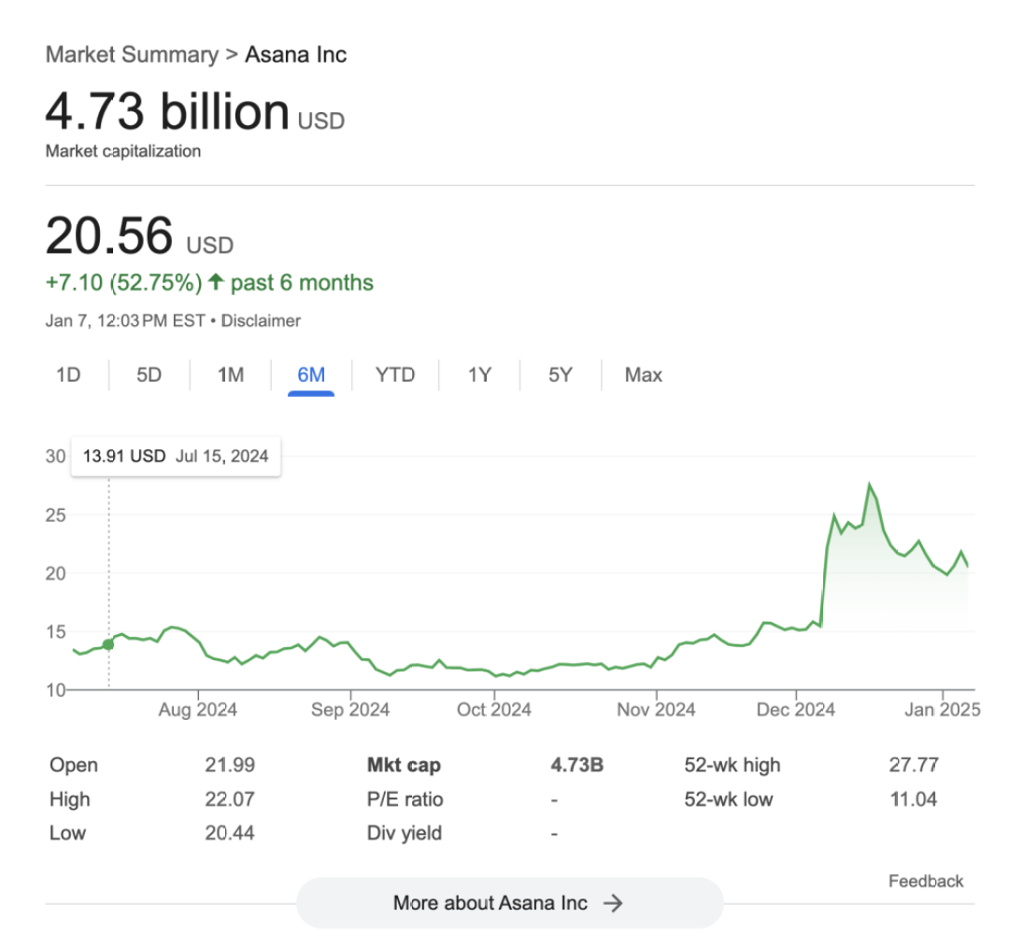Click the Market capitalization caption
This screenshot has height=946, width=1009.
(123, 151)
